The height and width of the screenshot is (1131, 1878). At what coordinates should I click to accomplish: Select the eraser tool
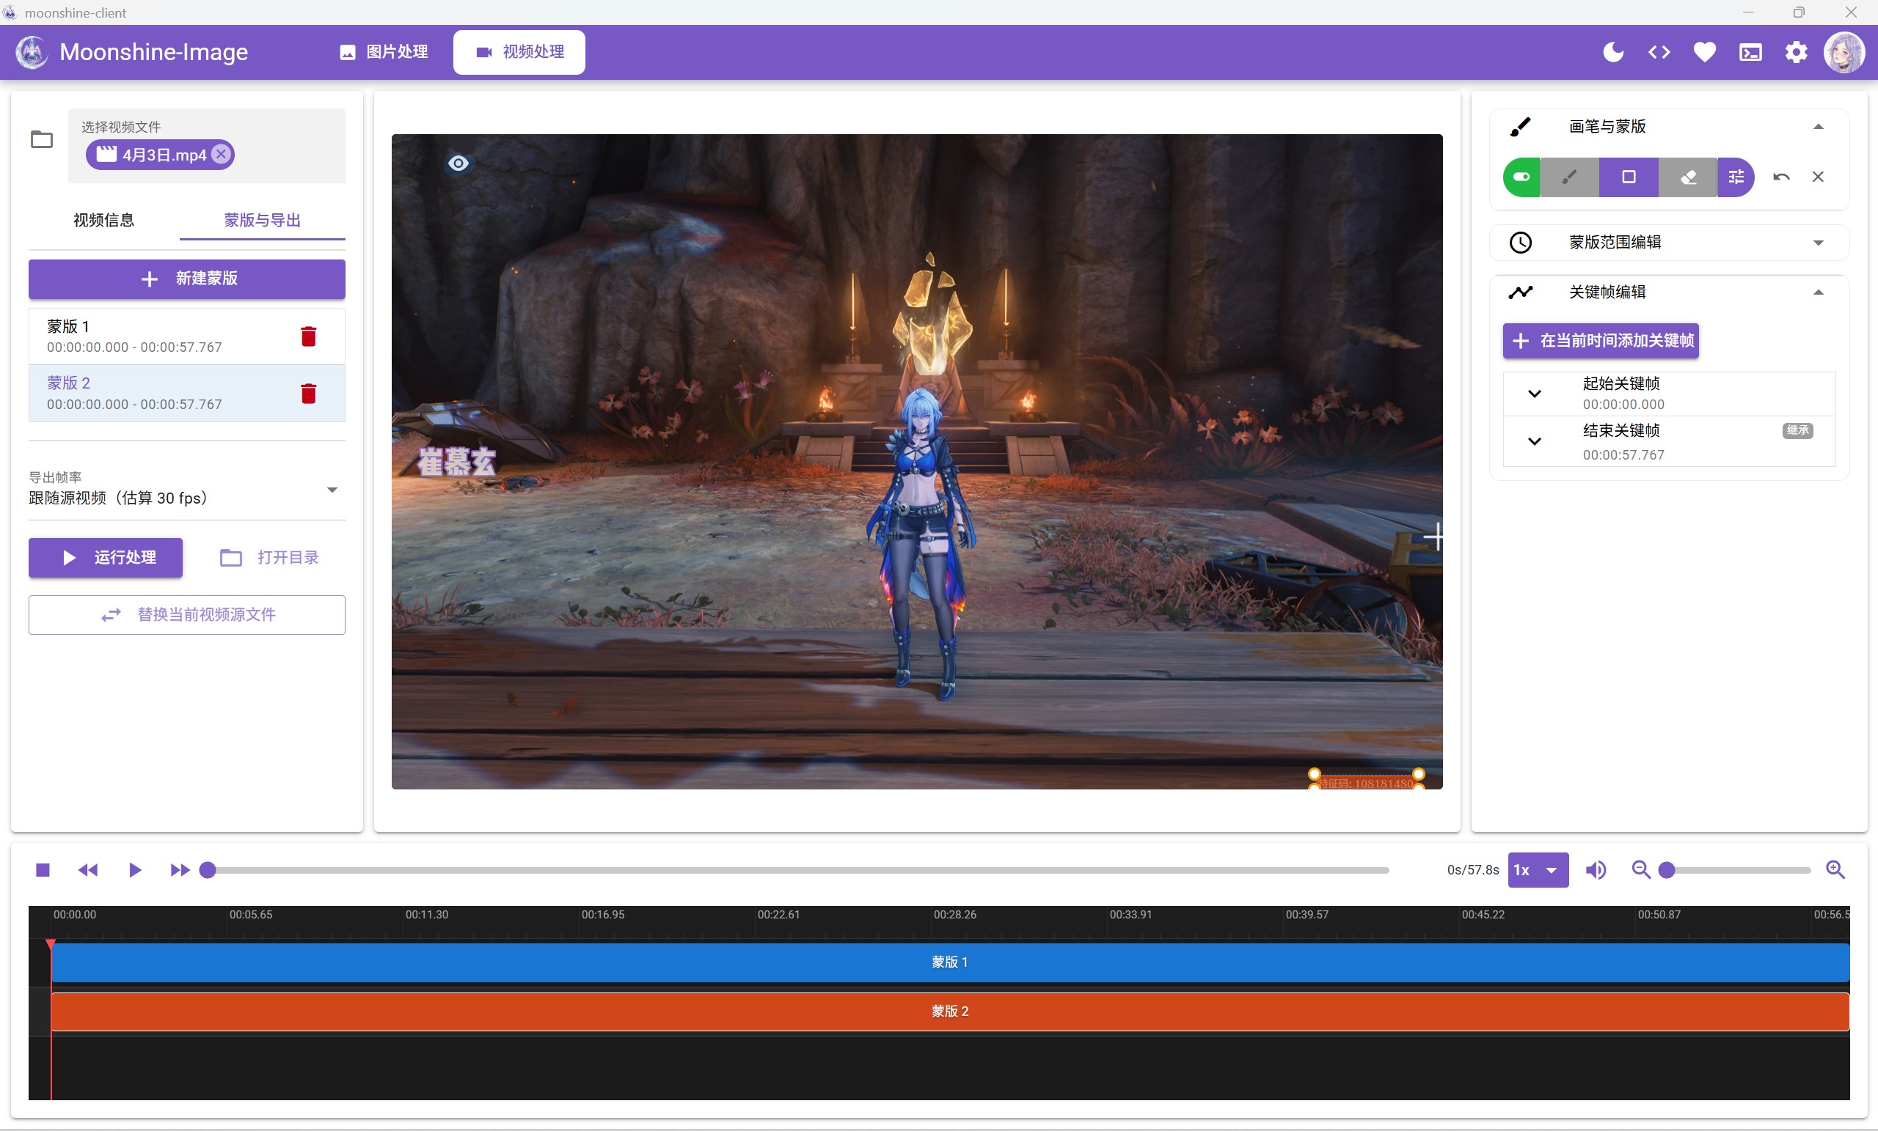click(1687, 177)
